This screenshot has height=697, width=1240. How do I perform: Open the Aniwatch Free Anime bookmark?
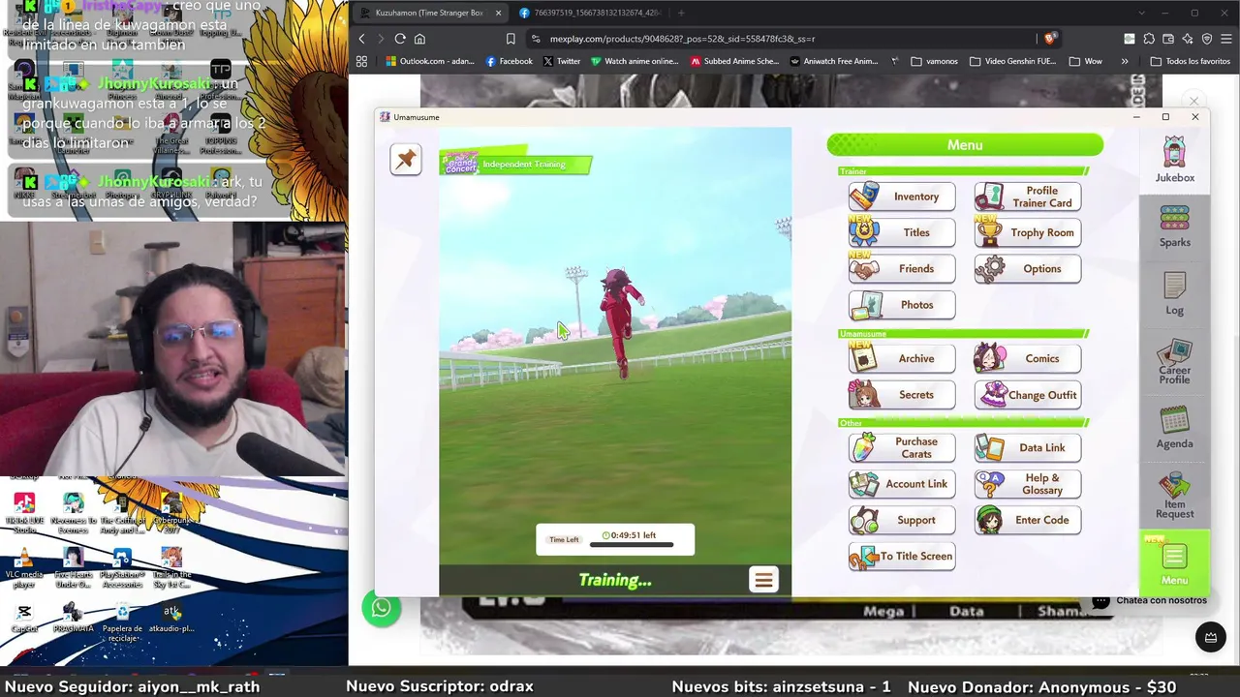tap(834, 61)
